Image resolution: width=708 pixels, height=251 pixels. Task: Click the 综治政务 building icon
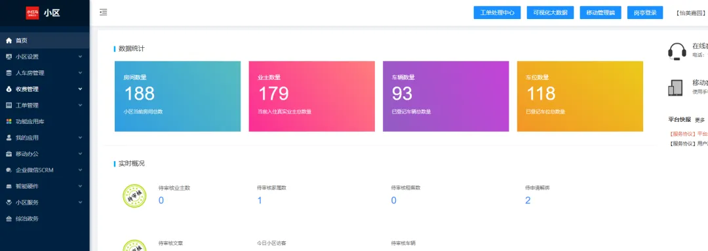point(9,219)
